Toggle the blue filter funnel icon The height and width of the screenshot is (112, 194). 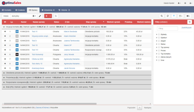(174, 16)
